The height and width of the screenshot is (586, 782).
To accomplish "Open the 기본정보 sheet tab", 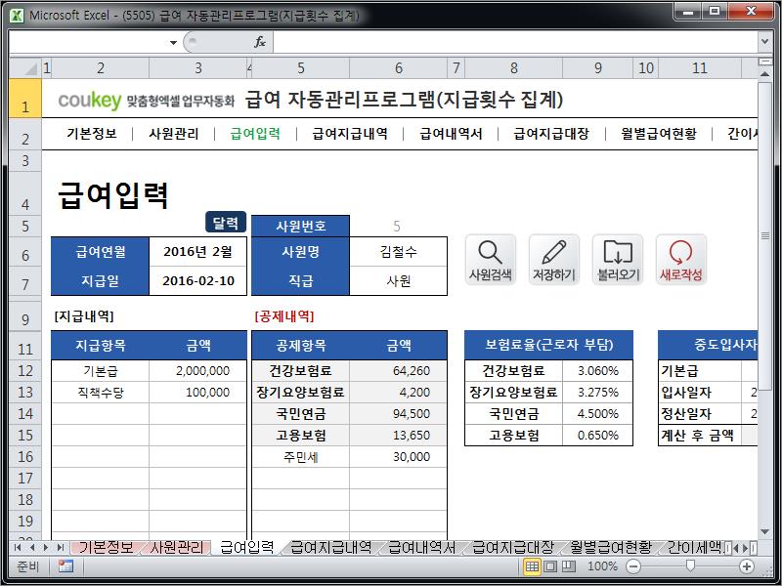I will tap(106, 548).
